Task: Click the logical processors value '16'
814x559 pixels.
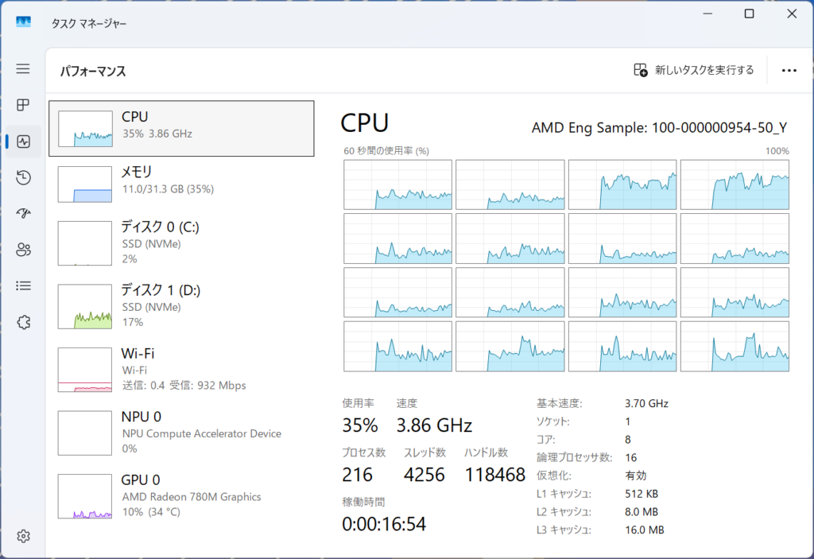Action: click(630, 457)
